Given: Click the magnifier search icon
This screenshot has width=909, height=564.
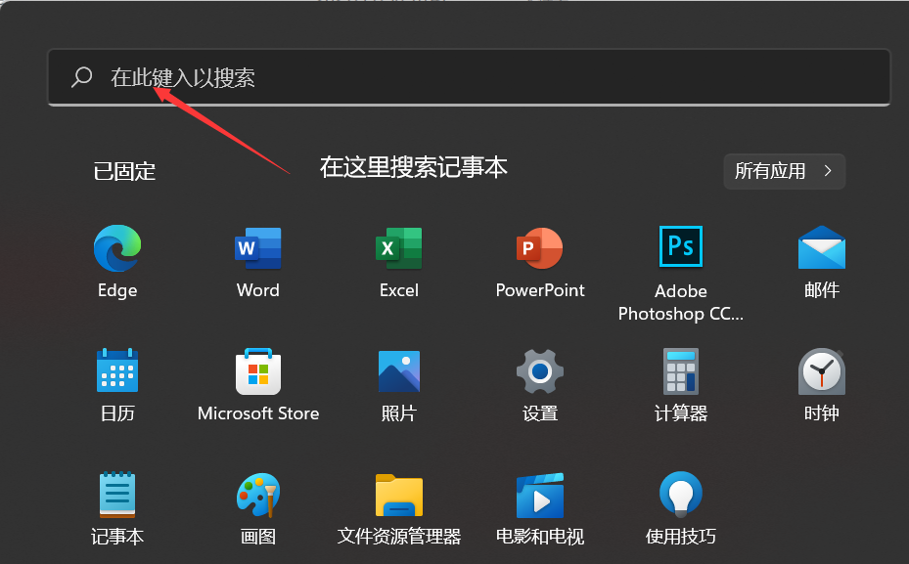Looking at the screenshot, I should (x=82, y=77).
